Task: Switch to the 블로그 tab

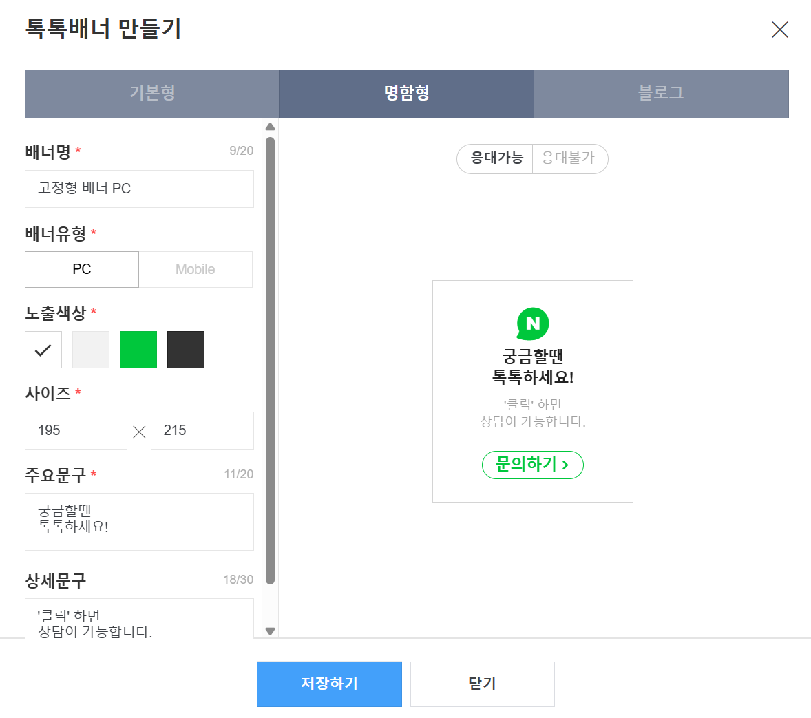Action: [x=661, y=94]
